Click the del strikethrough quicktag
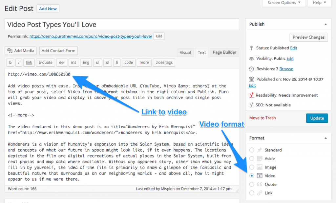Image resolution: width=336 pixels, height=203 pixels. [x=62, y=63]
